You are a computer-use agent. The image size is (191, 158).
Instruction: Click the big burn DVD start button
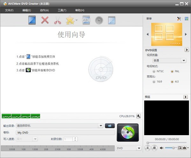click(x=128, y=133)
